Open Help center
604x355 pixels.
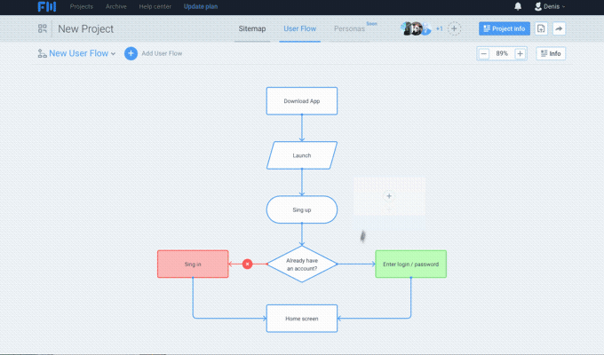(x=155, y=6)
